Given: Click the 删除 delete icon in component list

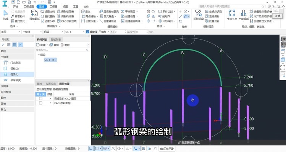Looking at the screenshot, I should [65, 45].
